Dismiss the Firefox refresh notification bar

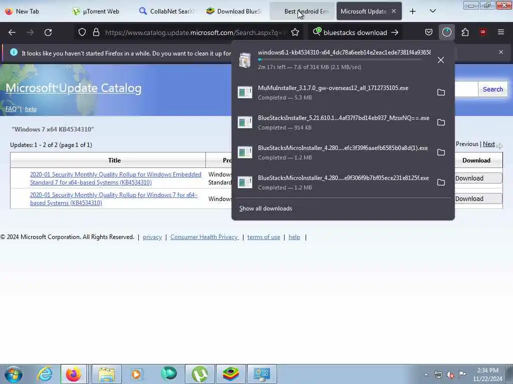(501, 52)
